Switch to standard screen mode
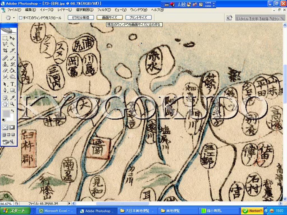This screenshot has width=287, height=215. pyautogui.click(x=4, y=135)
